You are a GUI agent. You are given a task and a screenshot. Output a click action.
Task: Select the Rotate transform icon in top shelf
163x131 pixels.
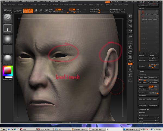(46, 11)
